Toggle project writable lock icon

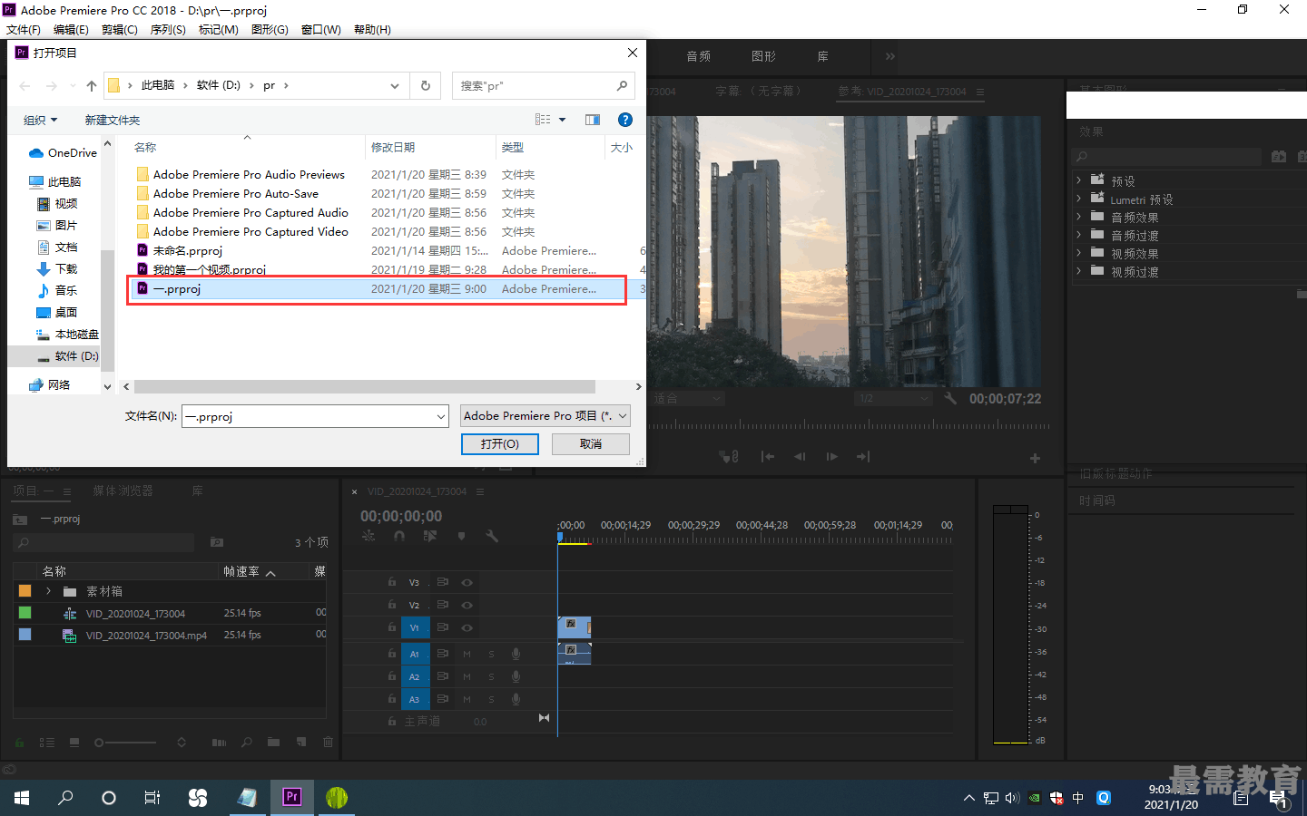[x=19, y=742]
